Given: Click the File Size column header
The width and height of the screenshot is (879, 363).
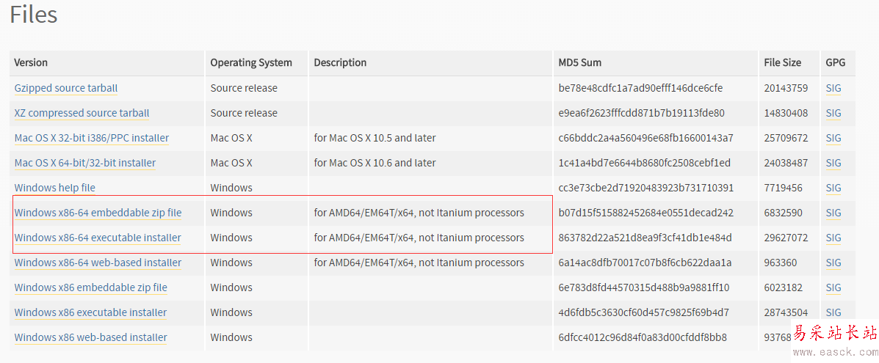Looking at the screenshot, I should click(x=782, y=63).
